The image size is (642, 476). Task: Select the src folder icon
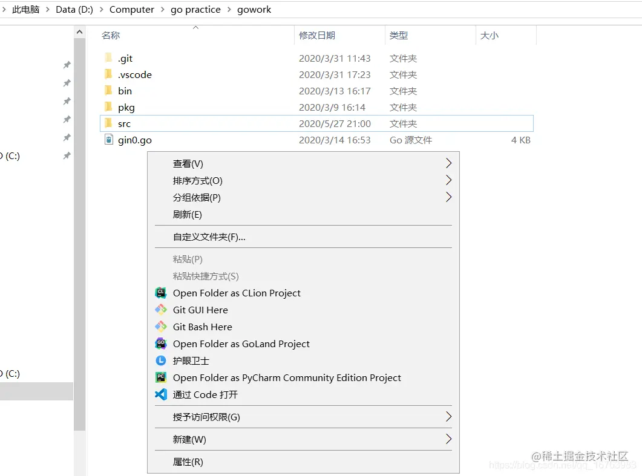tap(108, 123)
